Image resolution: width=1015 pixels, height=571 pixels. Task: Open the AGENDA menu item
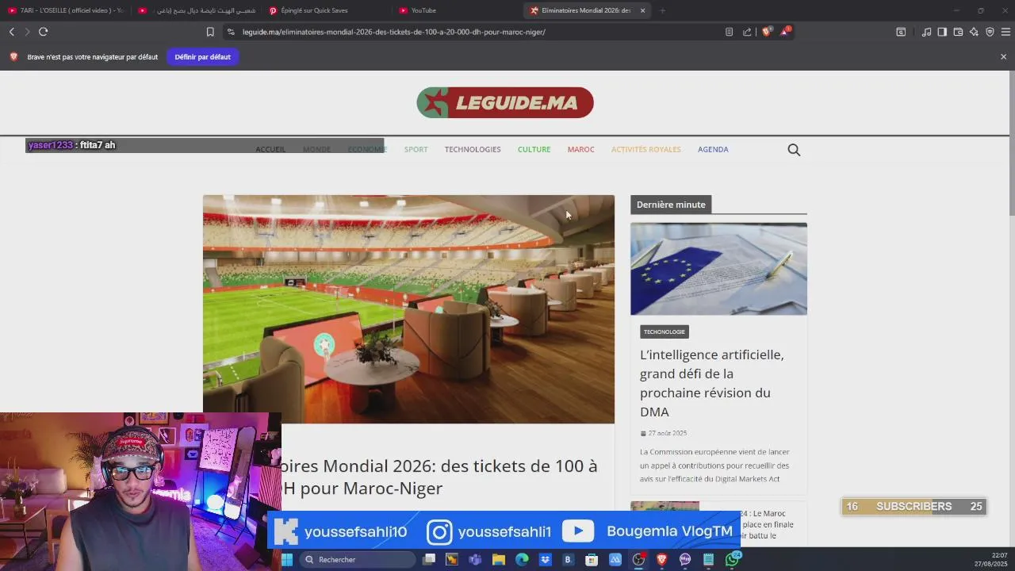tap(713, 149)
